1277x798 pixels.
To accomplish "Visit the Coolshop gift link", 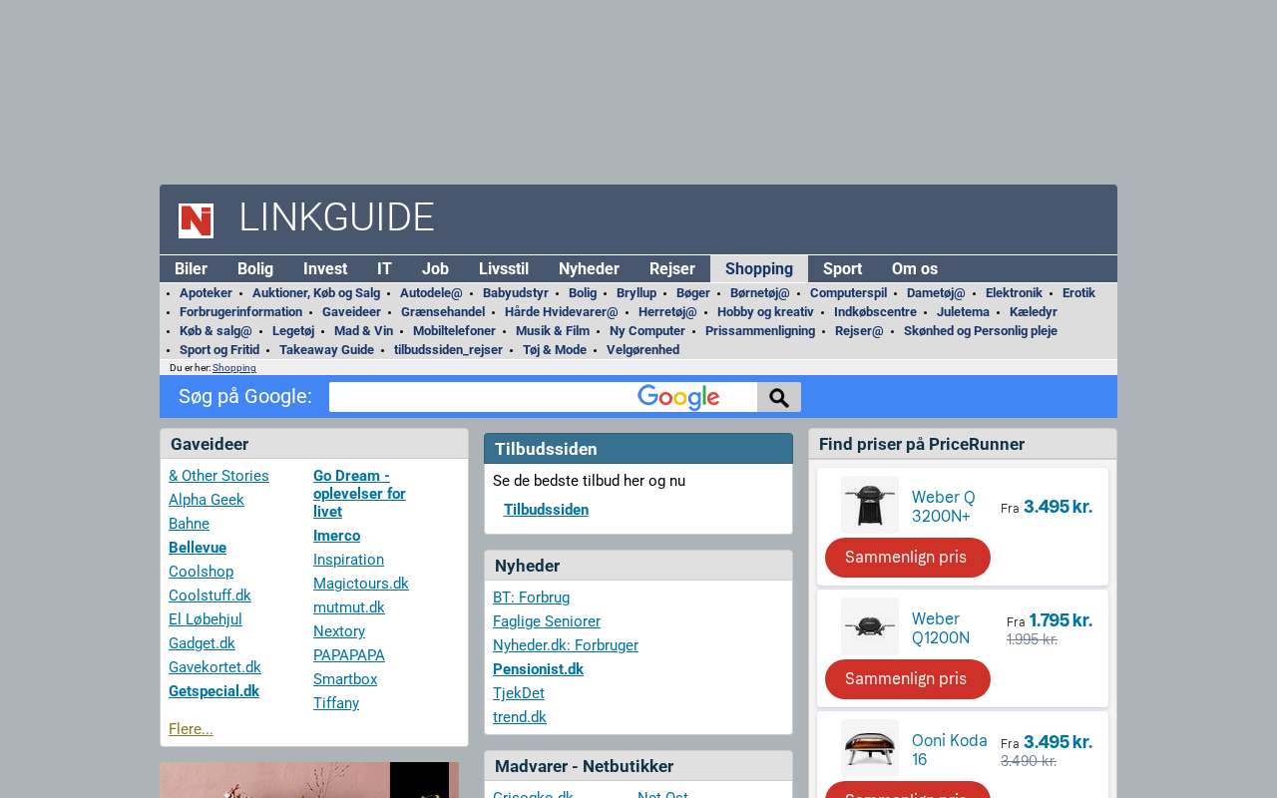I will coord(201,572).
